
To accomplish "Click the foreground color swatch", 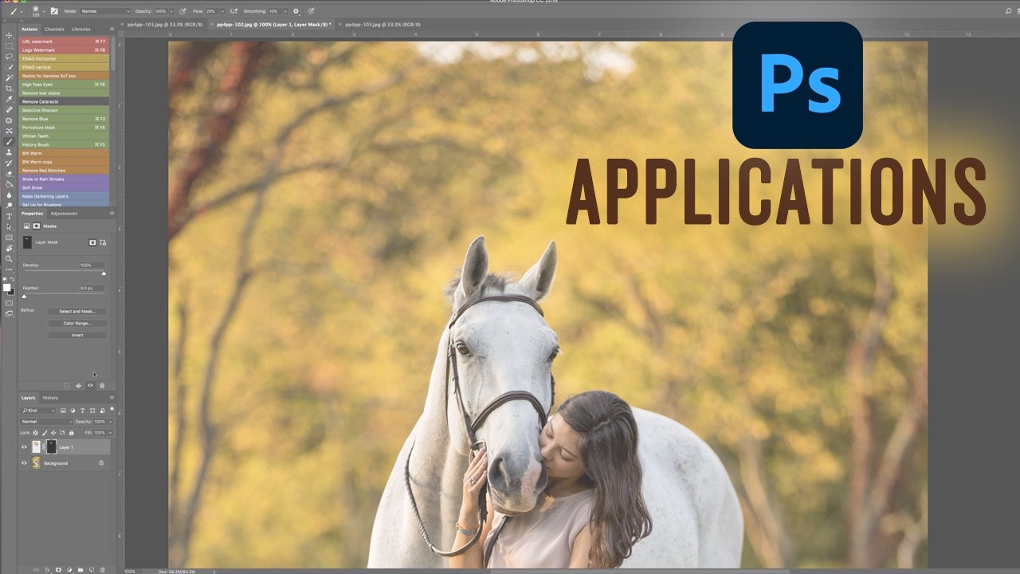I will 8,286.
